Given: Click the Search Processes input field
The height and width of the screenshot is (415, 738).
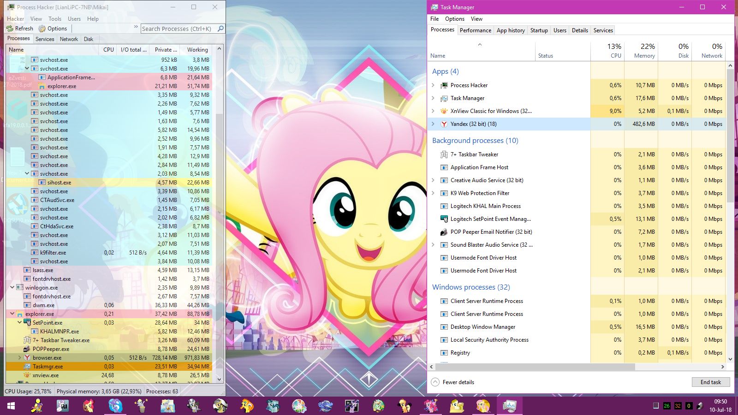Looking at the screenshot, I should coord(178,29).
